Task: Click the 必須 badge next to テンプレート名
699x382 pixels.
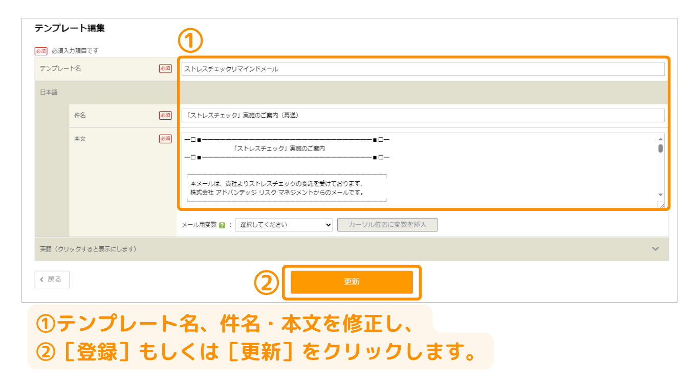Action: tap(165, 69)
